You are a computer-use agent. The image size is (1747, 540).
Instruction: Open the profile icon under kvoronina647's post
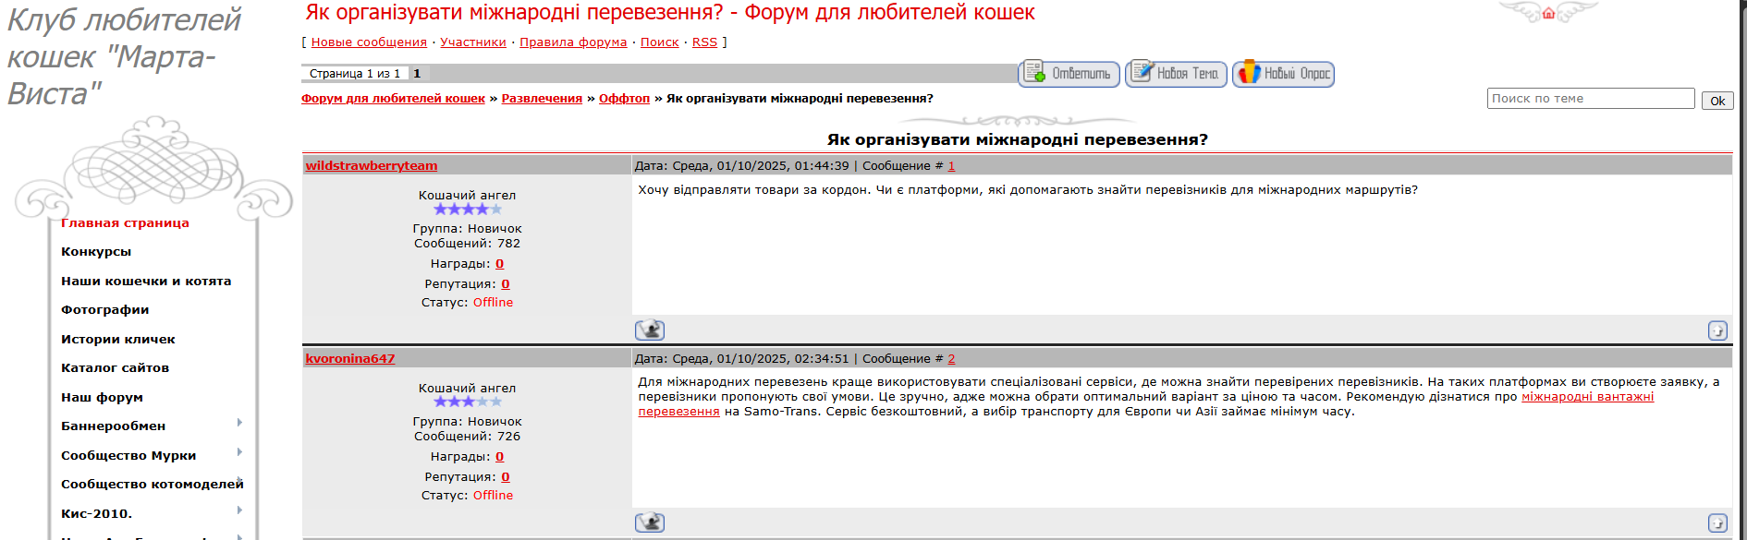pos(650,523)
